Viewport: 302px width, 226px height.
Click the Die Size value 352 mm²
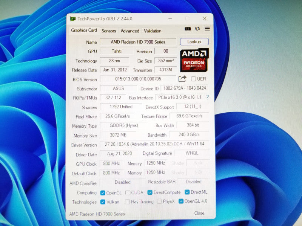click(166, 61)
